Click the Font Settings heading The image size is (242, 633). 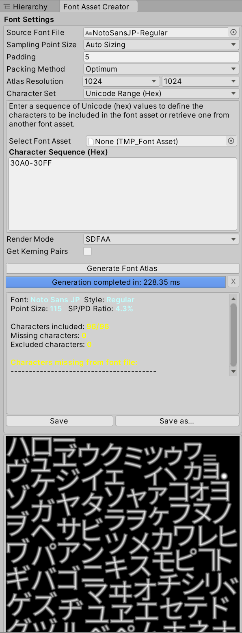pos(29,20)
